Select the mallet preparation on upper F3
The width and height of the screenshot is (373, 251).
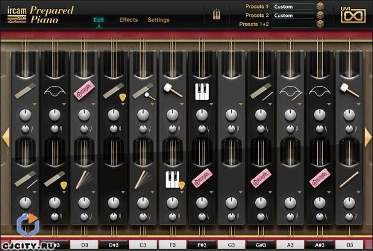[x=173, y=90]
